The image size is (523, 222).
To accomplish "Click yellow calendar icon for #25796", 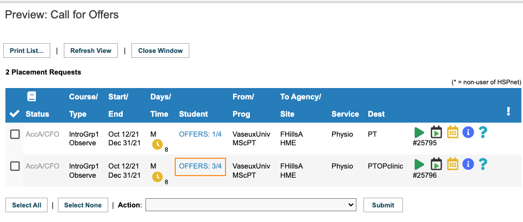I will click(x=453, y=164).
